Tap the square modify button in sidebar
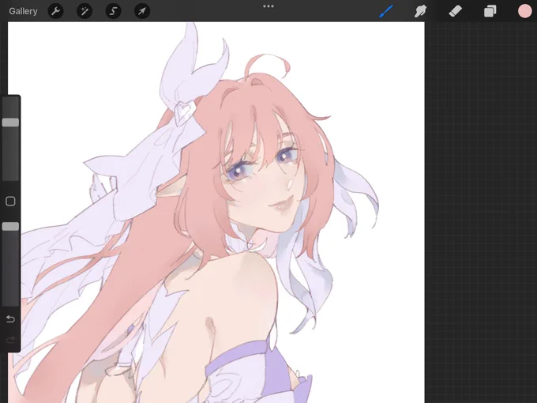The width and height of the screenshot is (537, 403). 10,201
